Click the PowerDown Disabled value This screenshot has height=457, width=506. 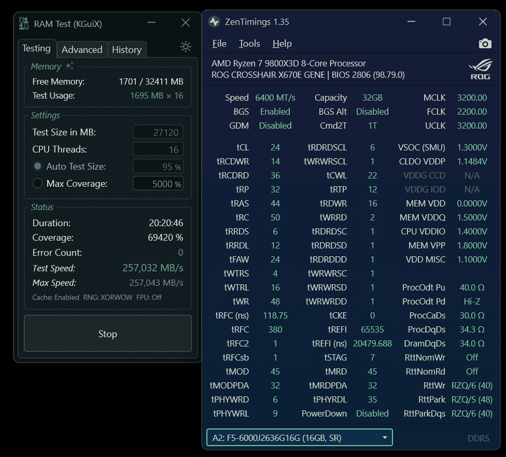pyautogui.click(x=372, y=413)
